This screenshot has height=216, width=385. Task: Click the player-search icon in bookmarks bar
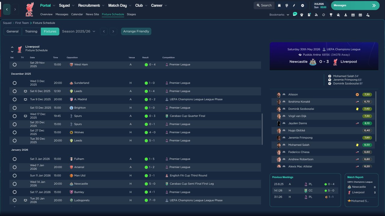(x=316, y=15)
